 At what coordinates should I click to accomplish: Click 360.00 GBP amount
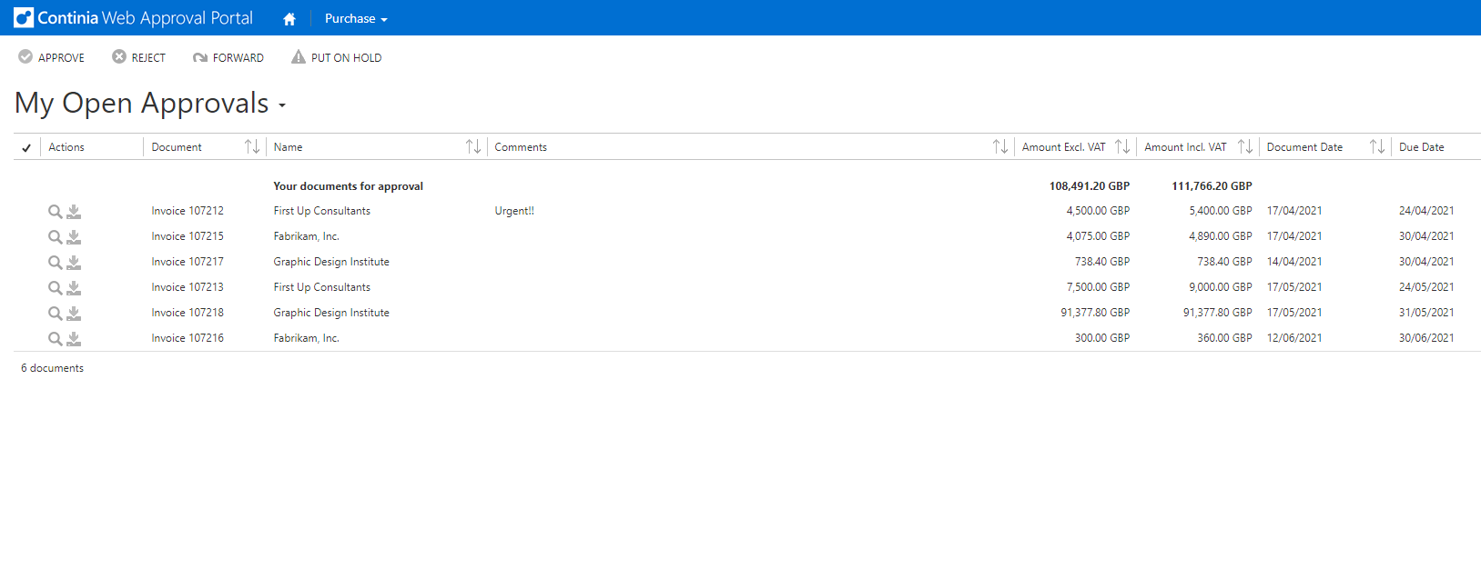coord(1224,338)
